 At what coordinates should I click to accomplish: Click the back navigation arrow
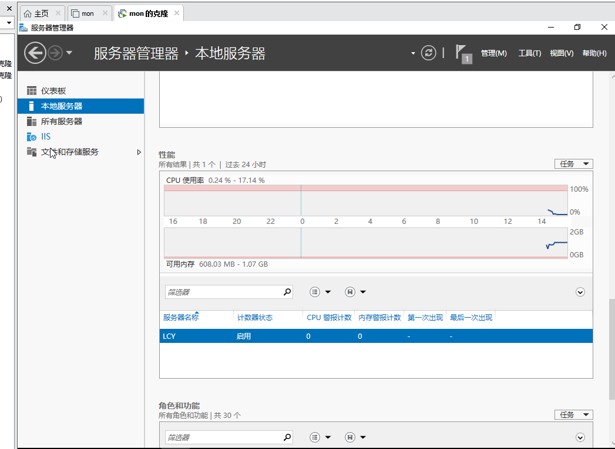(35, 53)
